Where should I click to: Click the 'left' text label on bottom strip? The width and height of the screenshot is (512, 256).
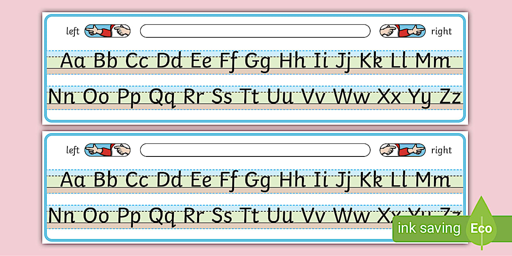click(x=72, y=150)
